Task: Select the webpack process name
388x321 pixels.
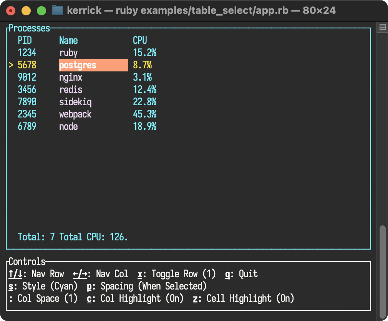Action: tap(75, 114)
